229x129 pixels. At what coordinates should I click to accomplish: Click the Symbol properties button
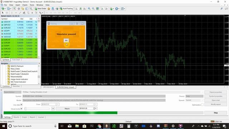216,96
